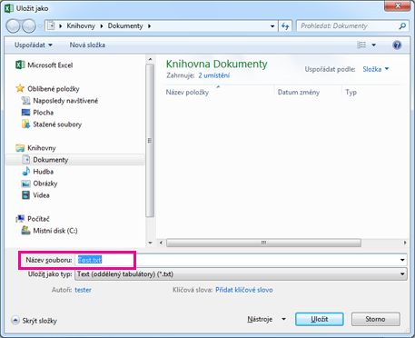Viewport: 415px width, 338px height.
Task: Click the tester author link
Action: click(83, 290)
